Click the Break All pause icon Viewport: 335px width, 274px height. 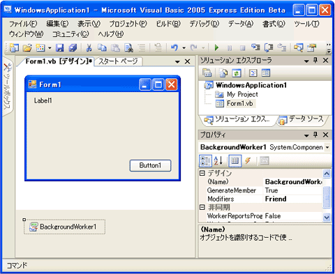(x=230, y=48)
